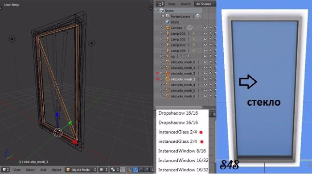Viewport: 312px width, 174px height.
Task: Select the translate manipulator arrow icon
Action: tap(135, 170)
